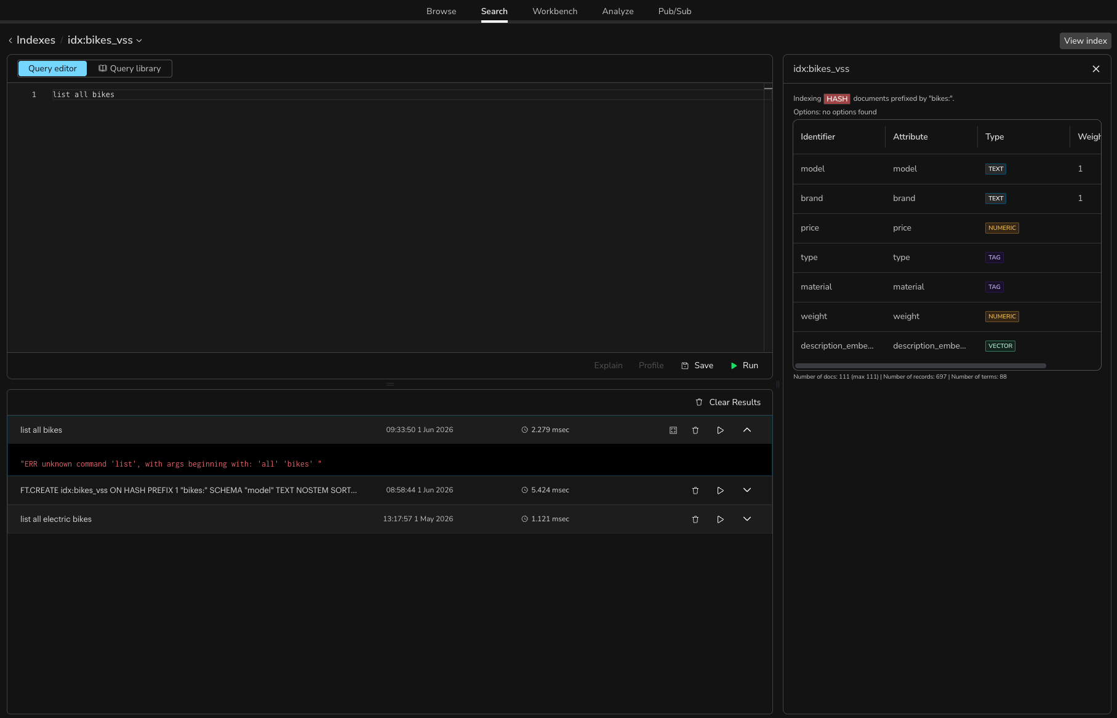
Task: Click the TAG badge in type row
Action: 995,258
